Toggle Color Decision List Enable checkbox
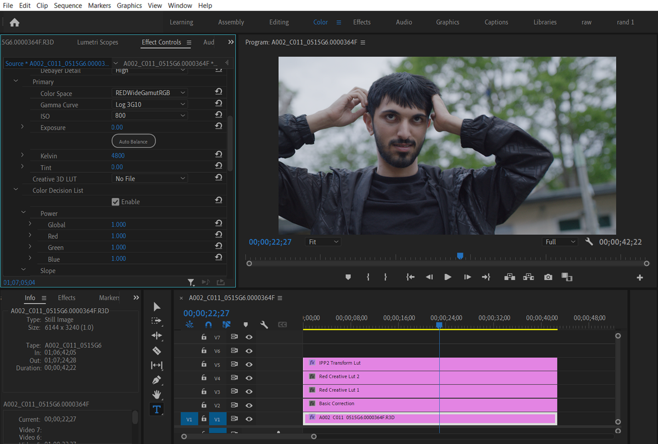 coord(116,201)
